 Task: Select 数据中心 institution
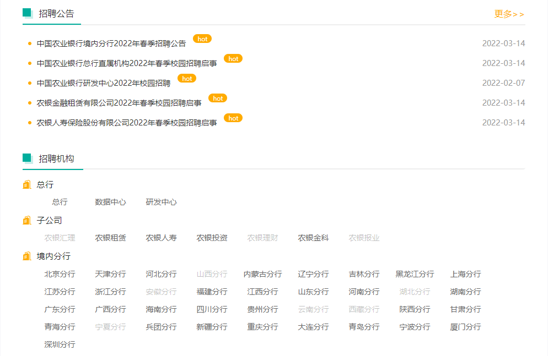(x=110, y=202)
